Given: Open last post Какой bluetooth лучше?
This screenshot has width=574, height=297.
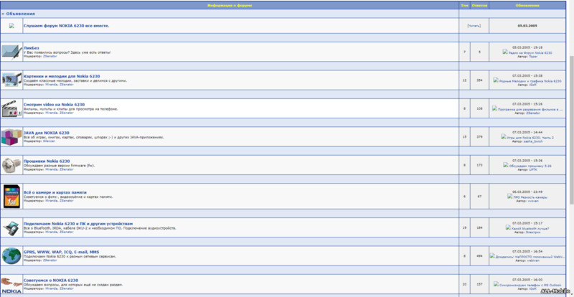Looking at the screenshot, I should click(x=530, y=228).
